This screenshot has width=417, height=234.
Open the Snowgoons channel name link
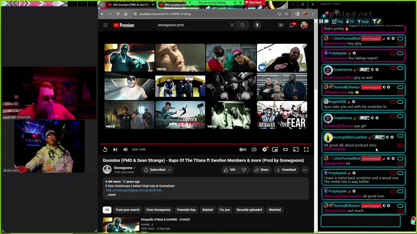tap(123, 168)
